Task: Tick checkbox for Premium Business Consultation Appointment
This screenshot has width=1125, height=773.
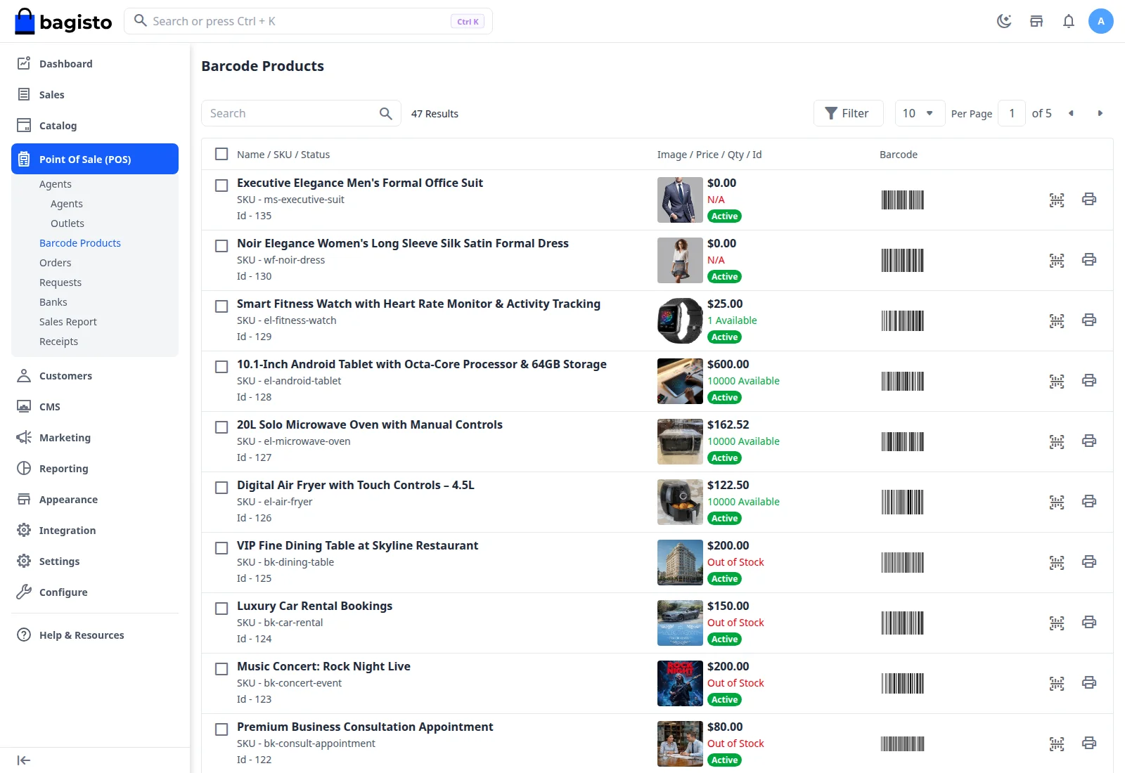Action: pyautogui.click(x=221, y=729)
